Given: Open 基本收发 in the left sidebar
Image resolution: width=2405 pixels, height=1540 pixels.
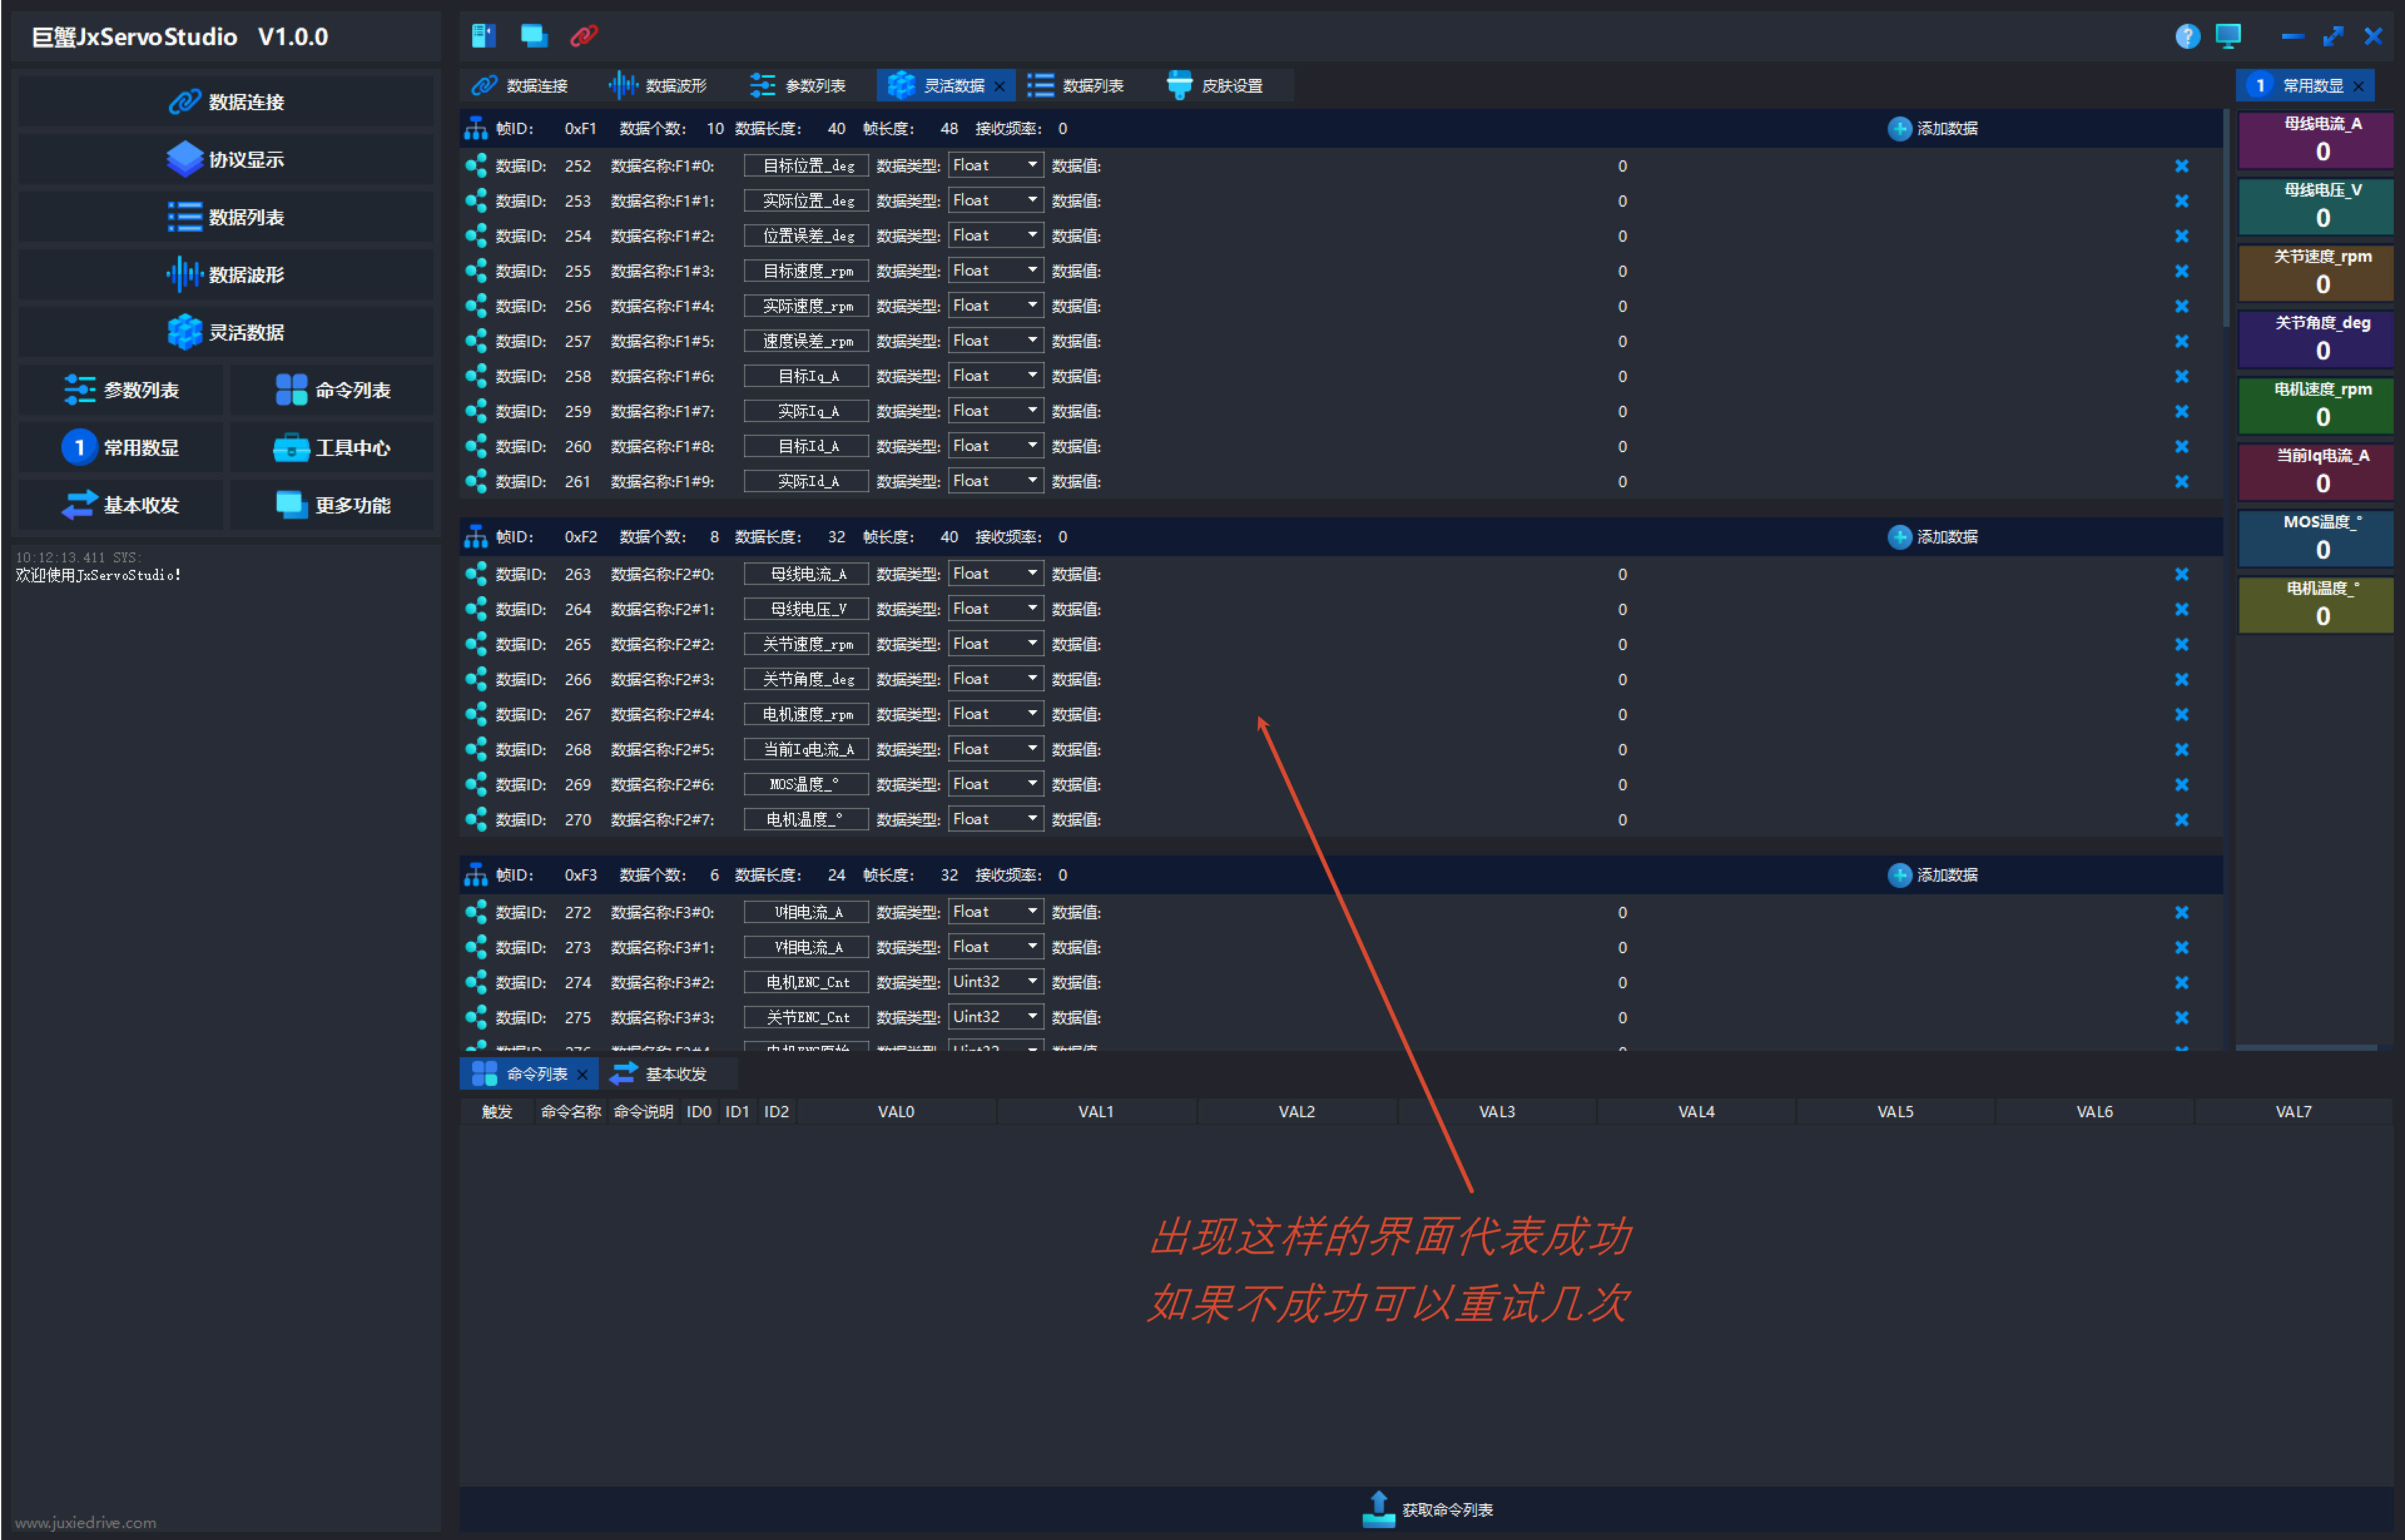Looking at the screenshot, I should pyautogui.click(x=121, y=505).
